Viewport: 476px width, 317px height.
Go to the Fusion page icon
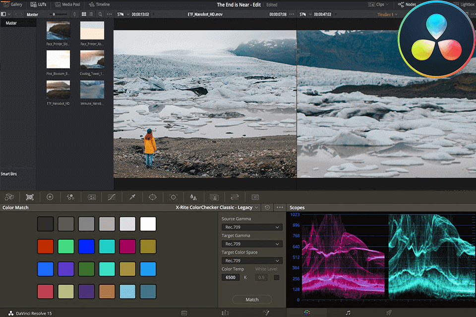pos(266,313)
